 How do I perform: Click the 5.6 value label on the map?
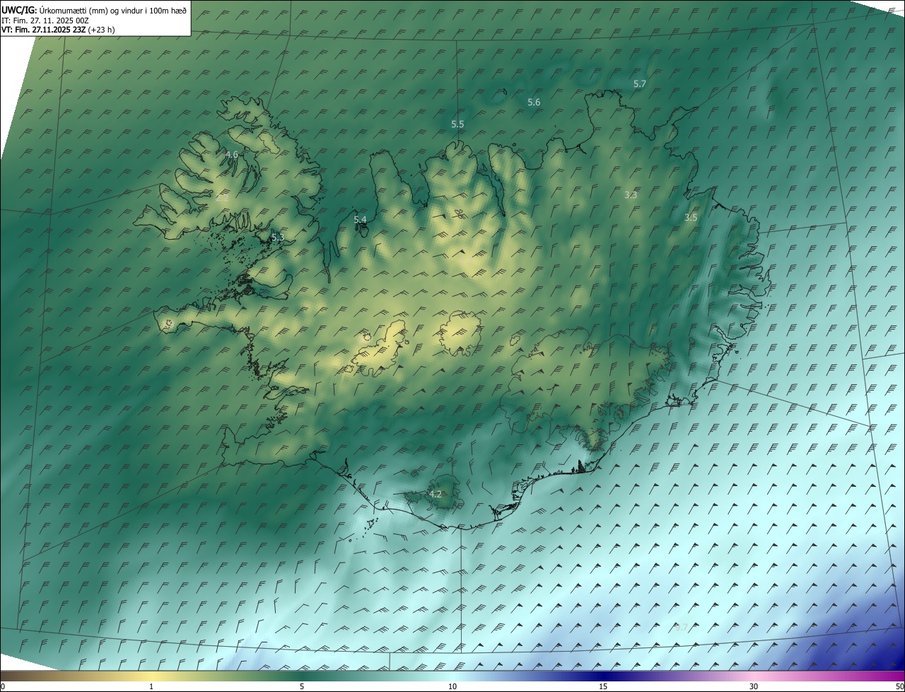(x=534, y=103)
